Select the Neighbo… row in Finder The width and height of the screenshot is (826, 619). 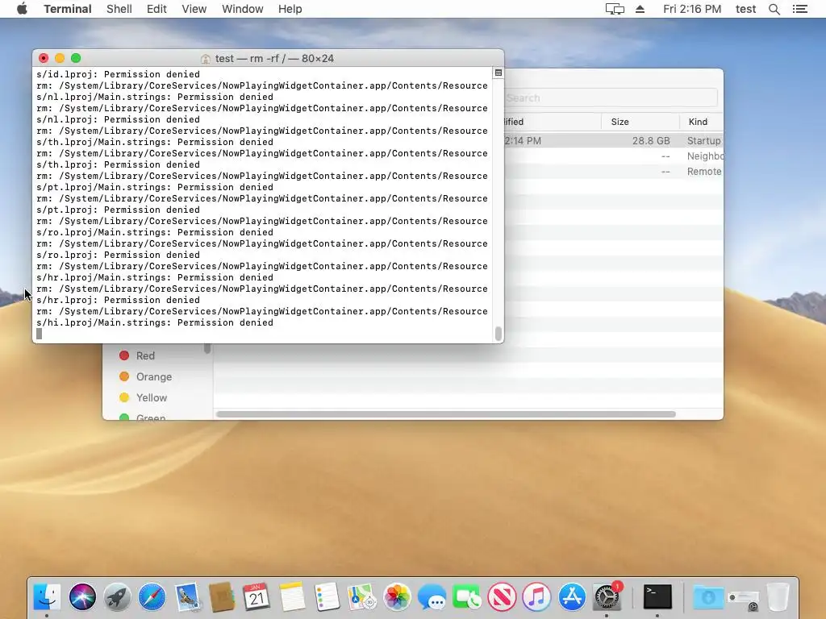point(613,156)
